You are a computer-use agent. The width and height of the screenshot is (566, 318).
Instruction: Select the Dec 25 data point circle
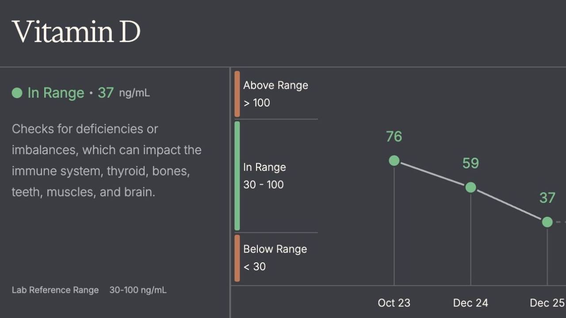(547, 222)
